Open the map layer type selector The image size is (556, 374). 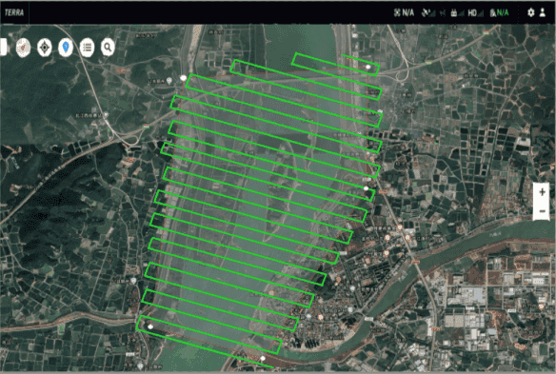[x=23, y=48]
